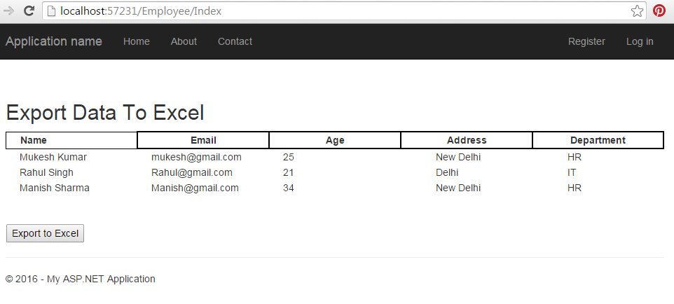Click the browser forward arrow
This screenshot has height=304, width=674.
pyautogui.click(x=8, y=11)
